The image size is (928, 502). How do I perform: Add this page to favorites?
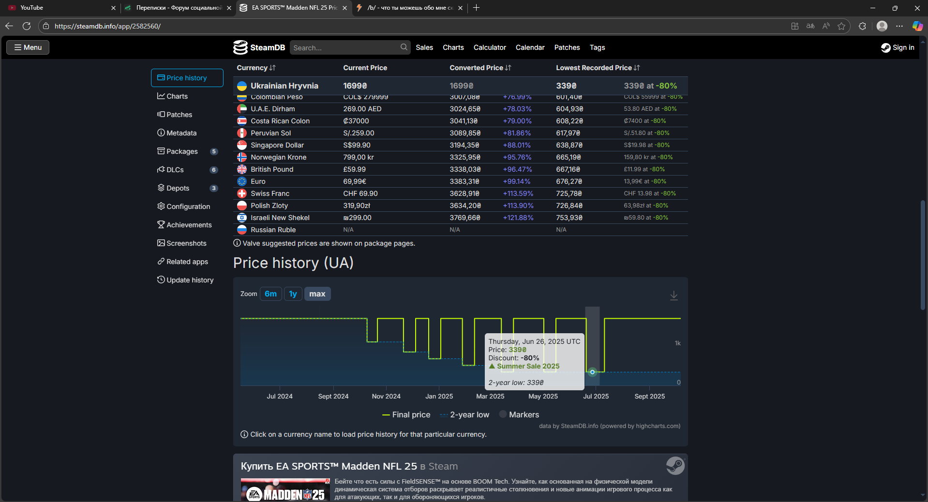point(841,26)
